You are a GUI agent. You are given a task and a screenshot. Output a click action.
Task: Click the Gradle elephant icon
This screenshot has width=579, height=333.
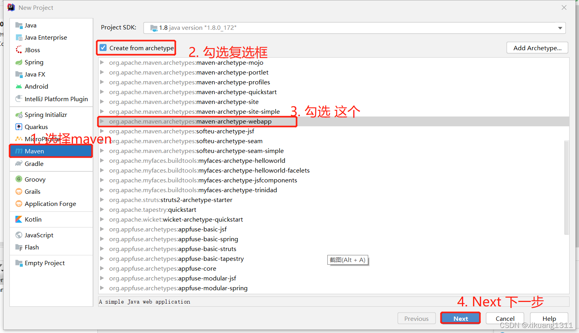click(19, 164)
